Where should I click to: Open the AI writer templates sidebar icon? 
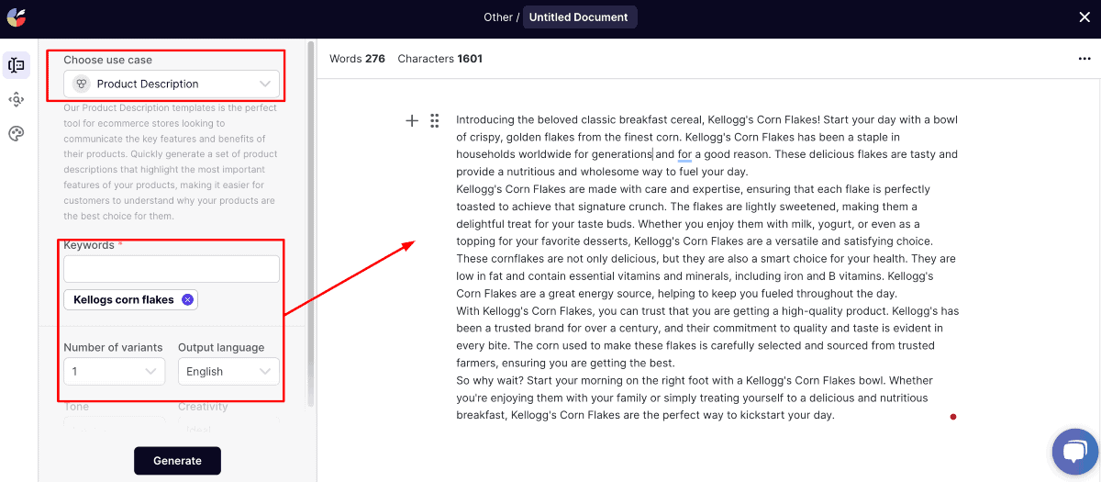coord(16,65)
